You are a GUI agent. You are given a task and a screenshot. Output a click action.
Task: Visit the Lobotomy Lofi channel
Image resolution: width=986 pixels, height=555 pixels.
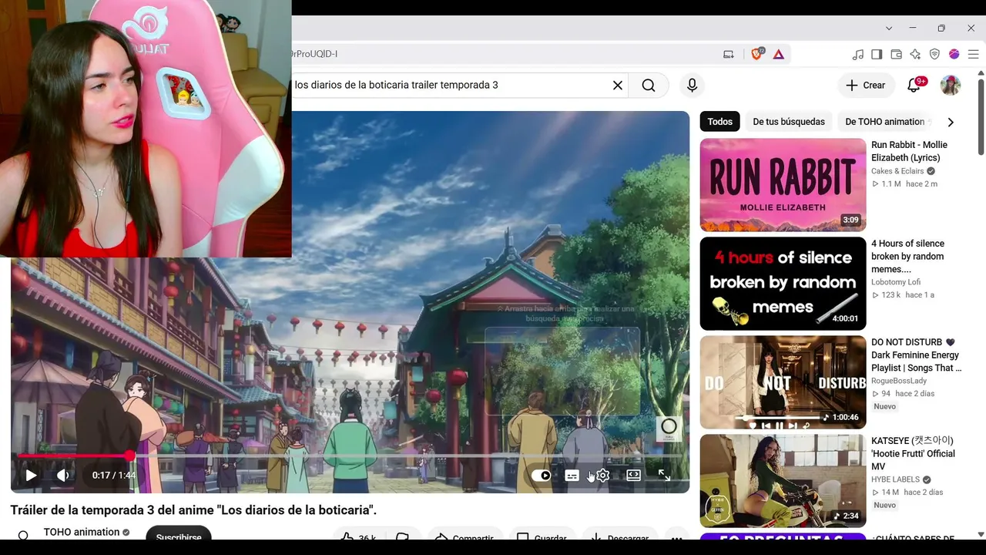click(x=896, y=282)
